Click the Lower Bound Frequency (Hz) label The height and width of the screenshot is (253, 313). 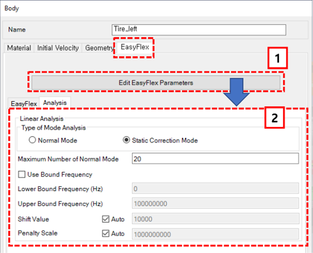tap(61, 189)
